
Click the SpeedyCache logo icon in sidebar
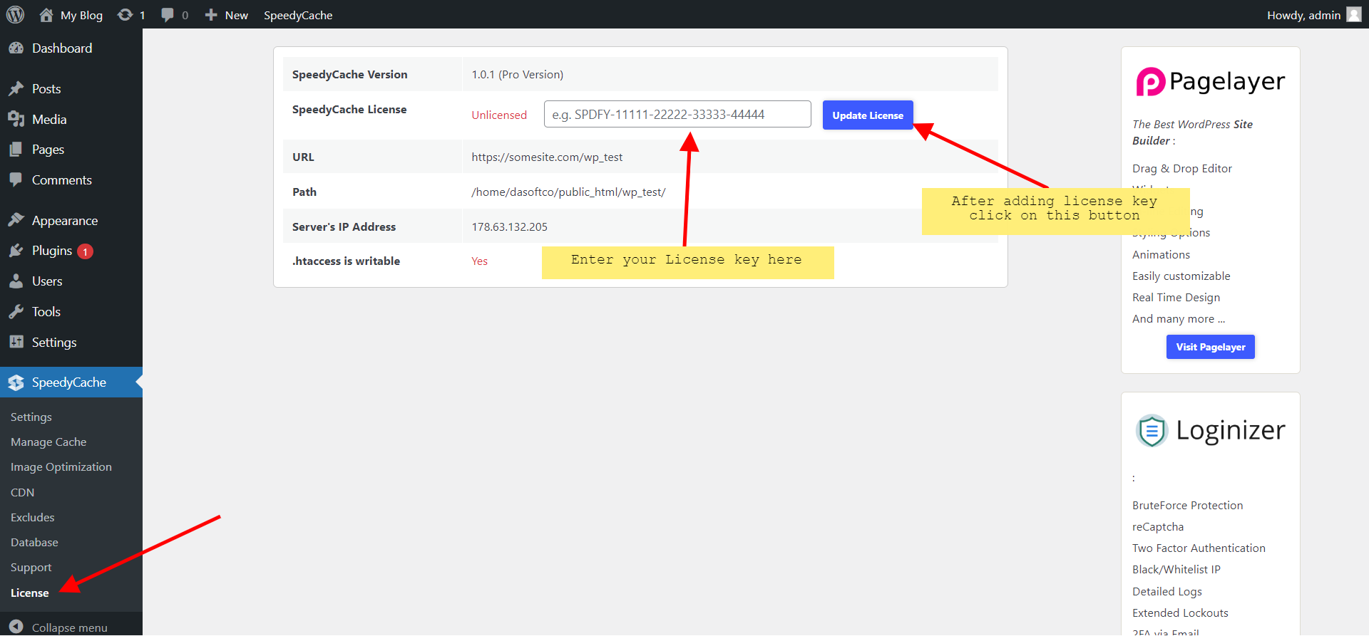(x=16, y=382)
